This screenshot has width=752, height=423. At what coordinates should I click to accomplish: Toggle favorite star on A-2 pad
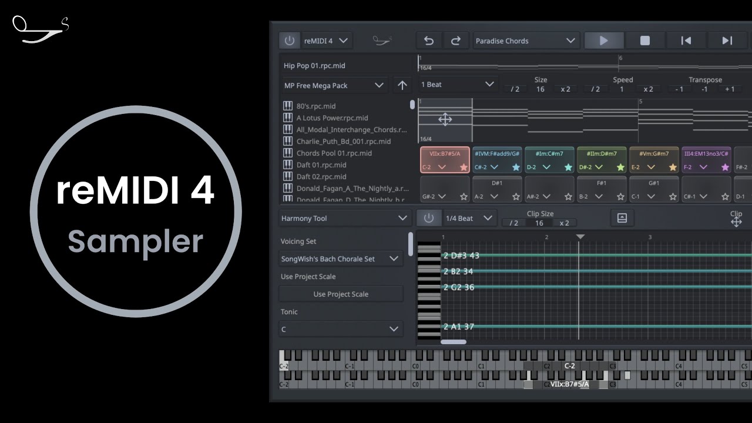tap(516, 197)
